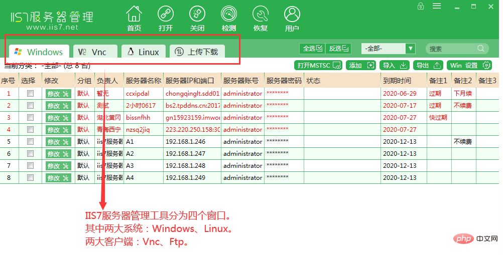Click the 打开MSTSC button
503x255 pixels.
pyautogui.click(x=318, y=65)
